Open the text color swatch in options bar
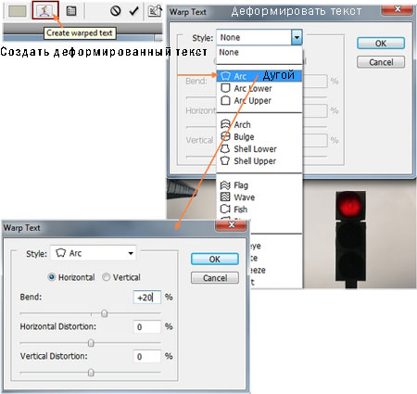Screen dimensions: 417x394 click(x=18, y=11)
